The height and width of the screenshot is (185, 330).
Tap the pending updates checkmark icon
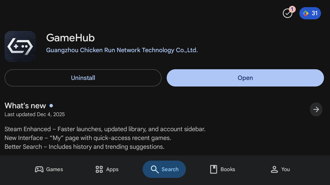click(288, 13)
